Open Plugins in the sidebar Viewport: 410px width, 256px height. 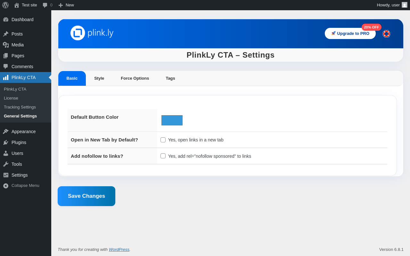tap(19, 142)
